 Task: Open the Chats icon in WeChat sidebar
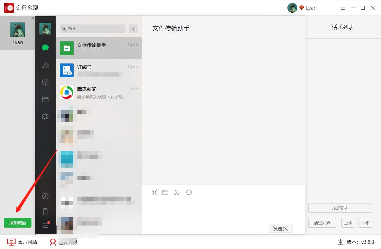click(45, 48)
